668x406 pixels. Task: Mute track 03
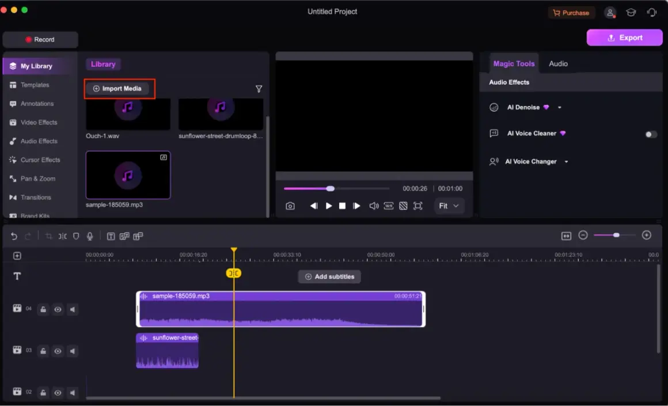tap(73, 351)
